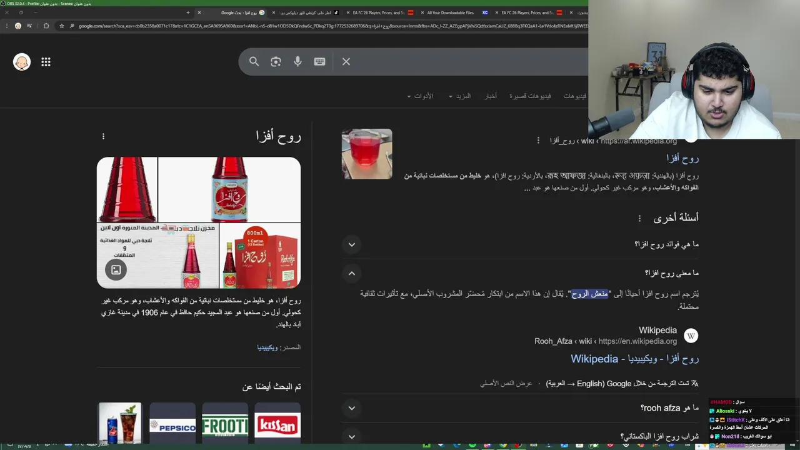Click the Rooh_Afza en.wikipedia.org URL breadcrumb
Image resolution: width=800 pixels, height=450 pixels.
coord(606,341)
